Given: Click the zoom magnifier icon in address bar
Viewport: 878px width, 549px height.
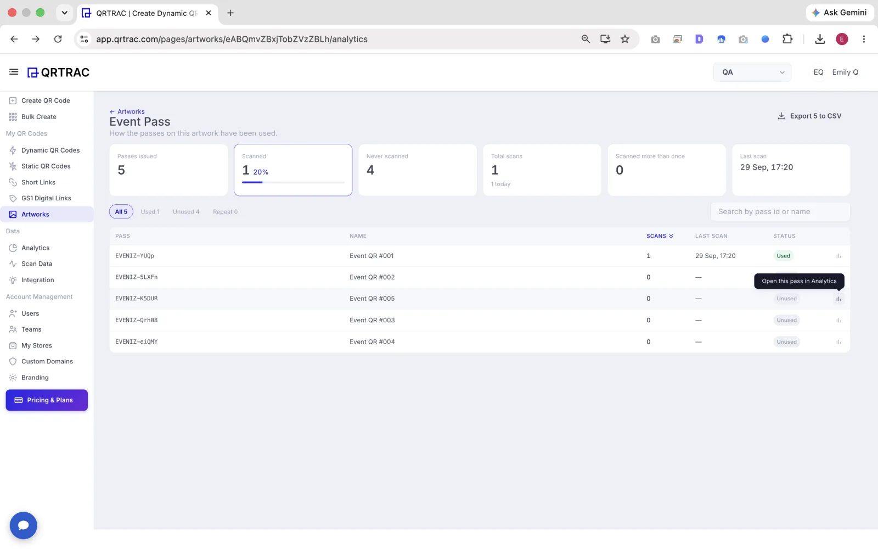Looking at the screenshot, I should [586, 39].
